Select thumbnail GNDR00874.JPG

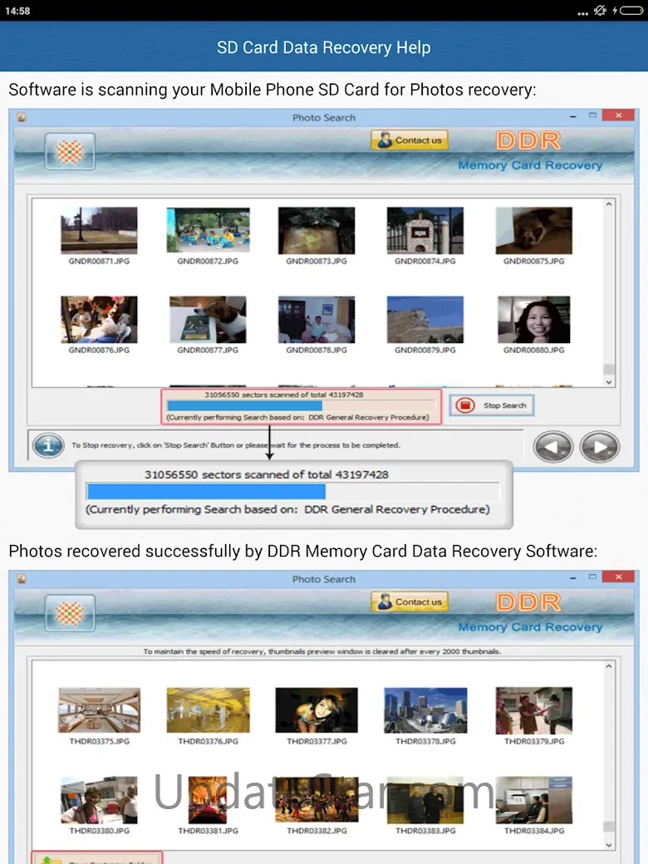pyautogui.click(x=425, y=230)
